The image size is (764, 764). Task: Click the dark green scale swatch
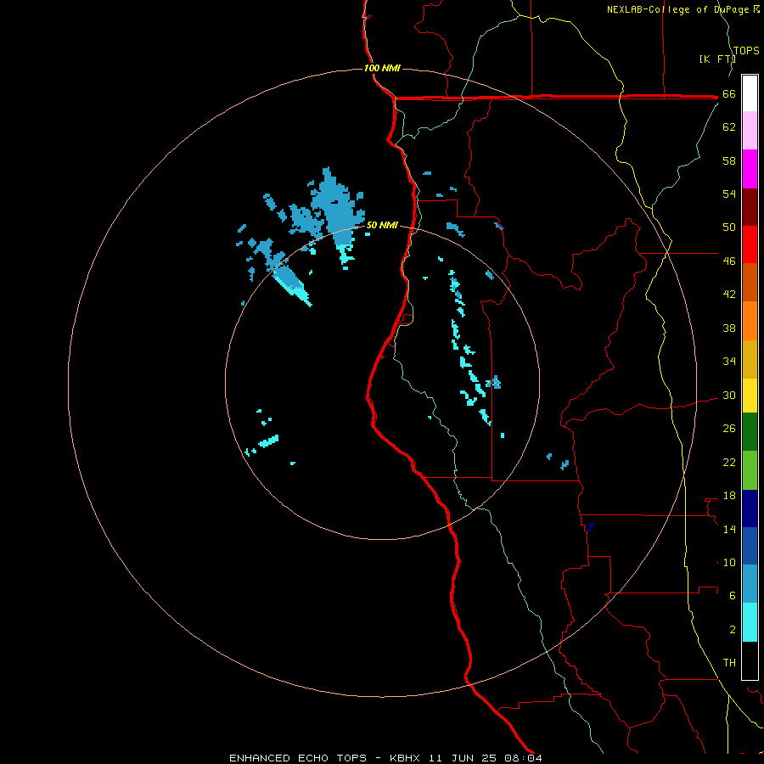pos(750,432)
